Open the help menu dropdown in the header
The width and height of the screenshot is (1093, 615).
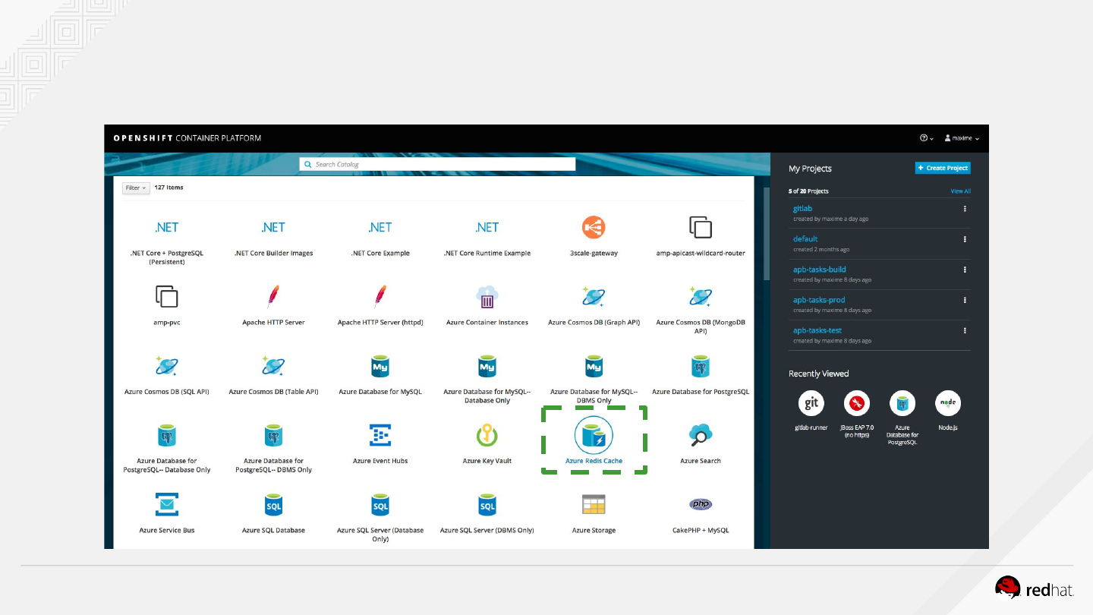pos(926,138)
